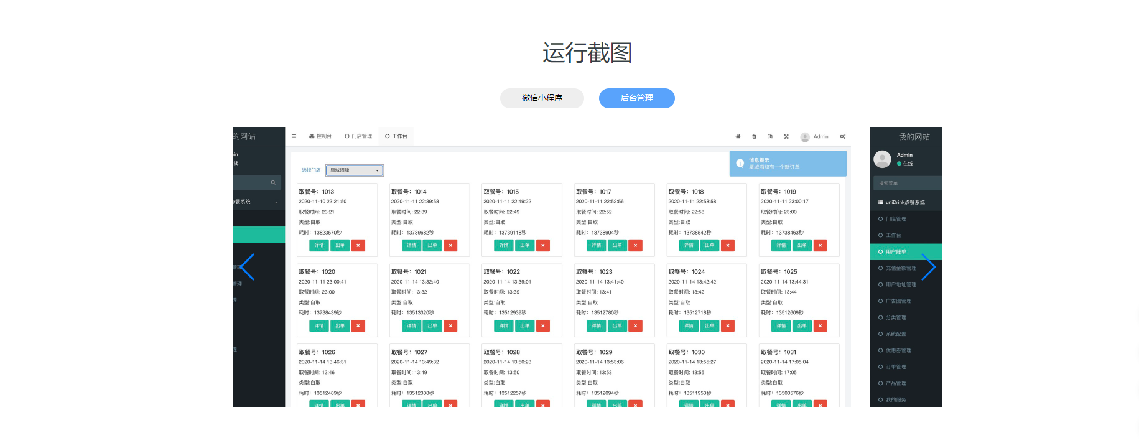Open 广告图管理 in sidebar
The image size is (1139, 448).
[x=906, y=301]
